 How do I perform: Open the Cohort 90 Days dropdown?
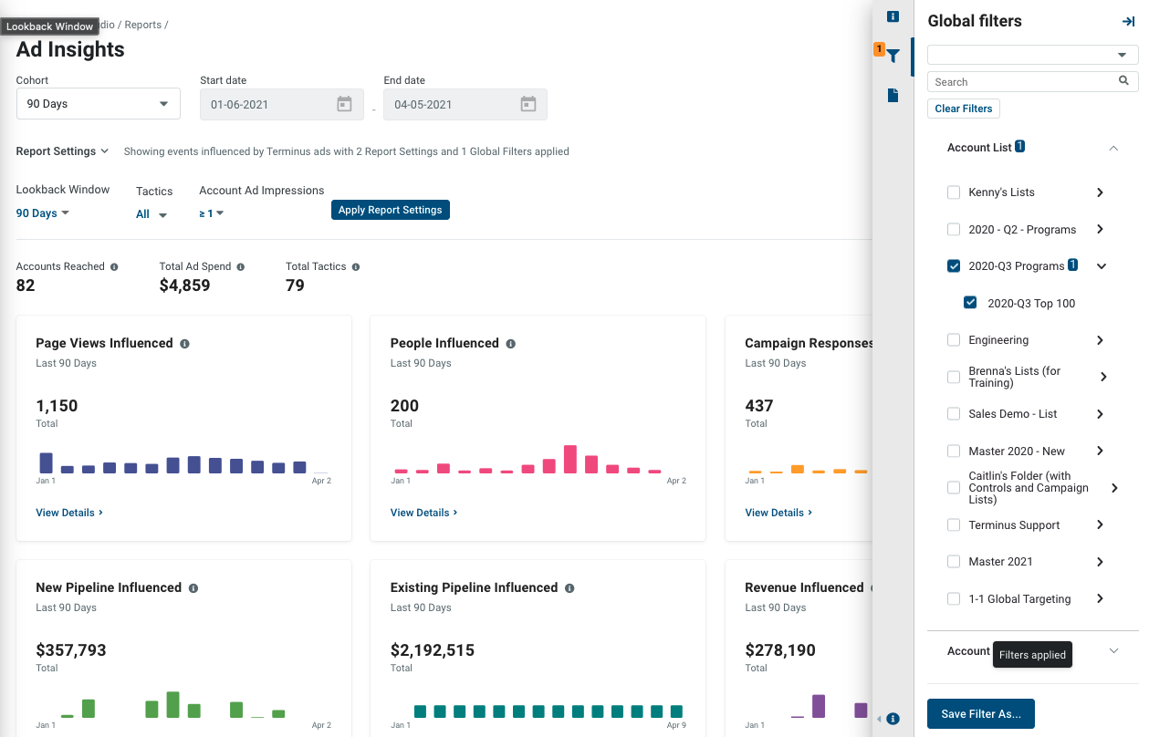click(99, 104)
